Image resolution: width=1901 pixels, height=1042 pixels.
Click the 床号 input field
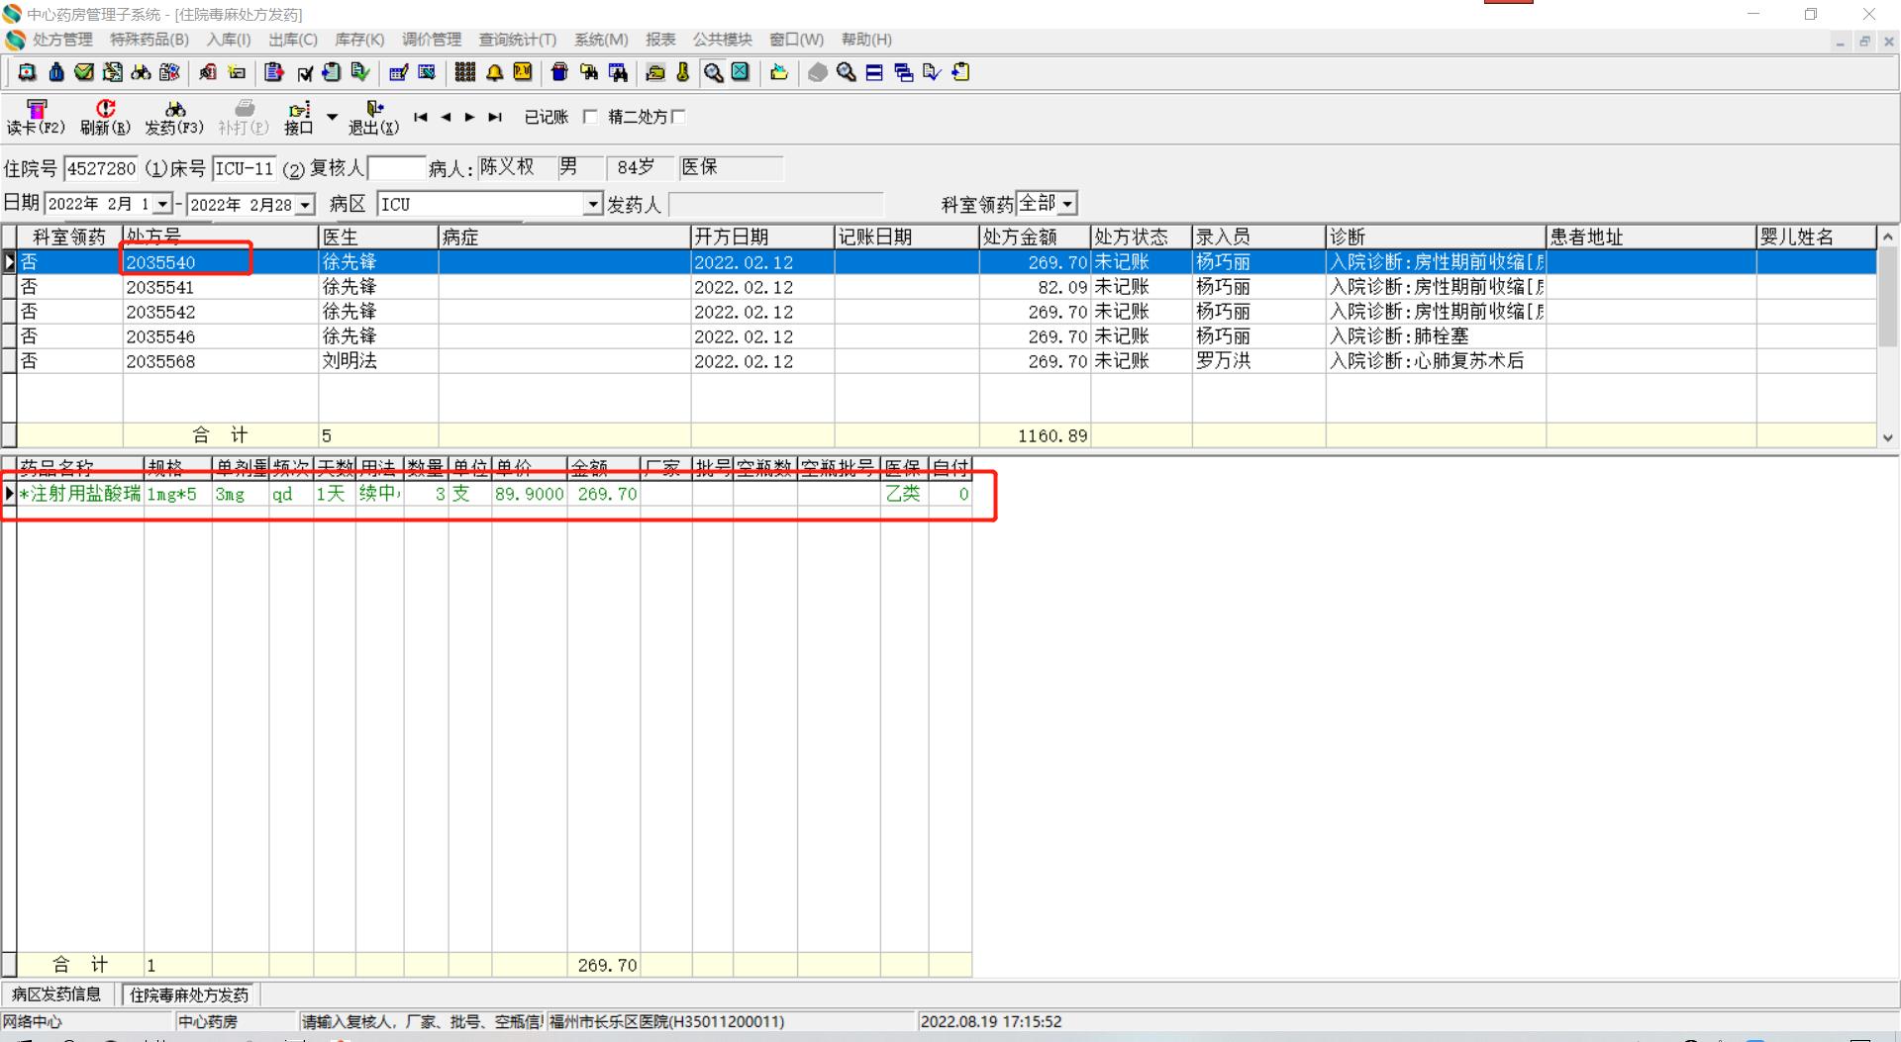(245, 169)
